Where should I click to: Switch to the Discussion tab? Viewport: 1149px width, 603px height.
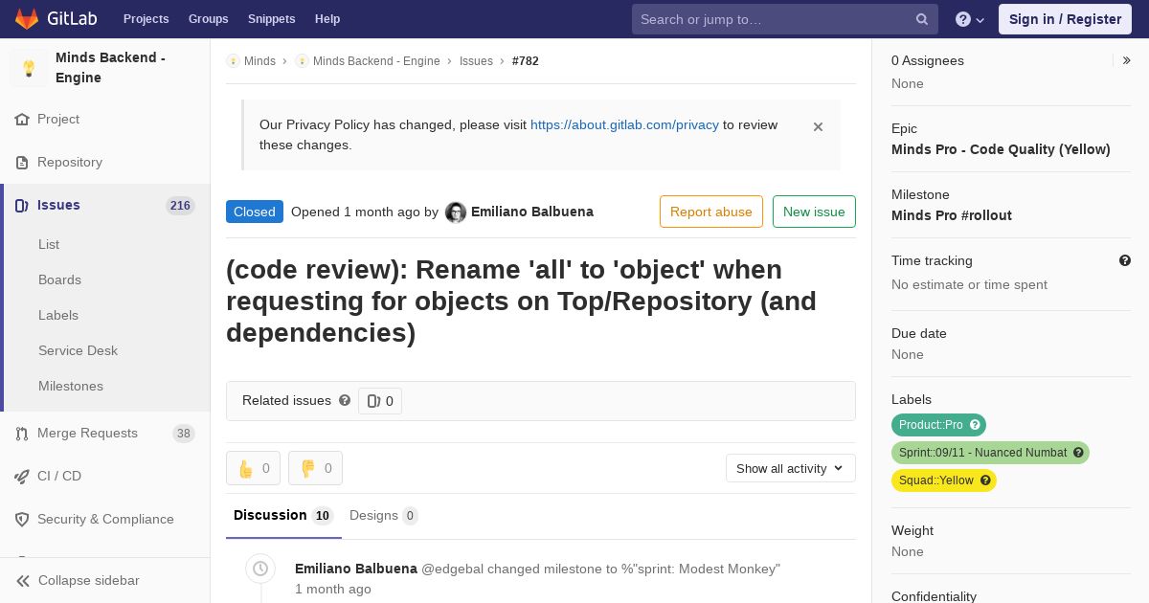click(282, 516)
